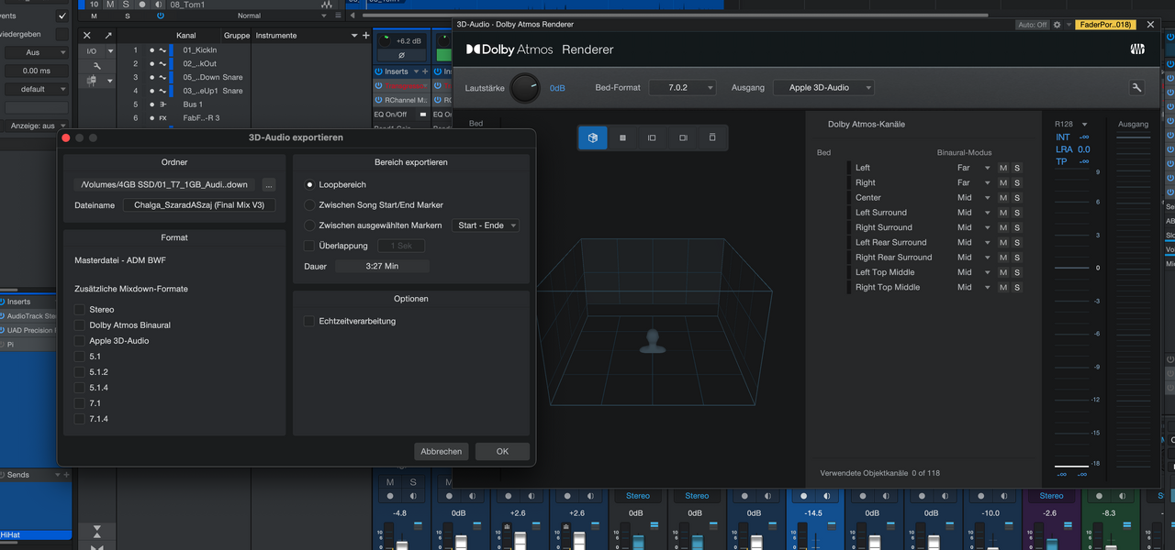Solo the Left bed channel
The image size is (1175, 550).
[x=1017, y=168]
